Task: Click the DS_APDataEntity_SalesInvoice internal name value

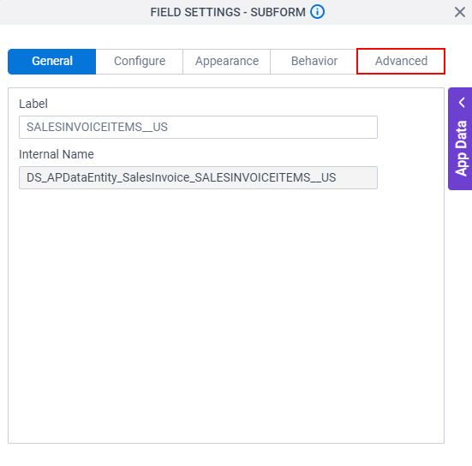Action: (182, 177)
